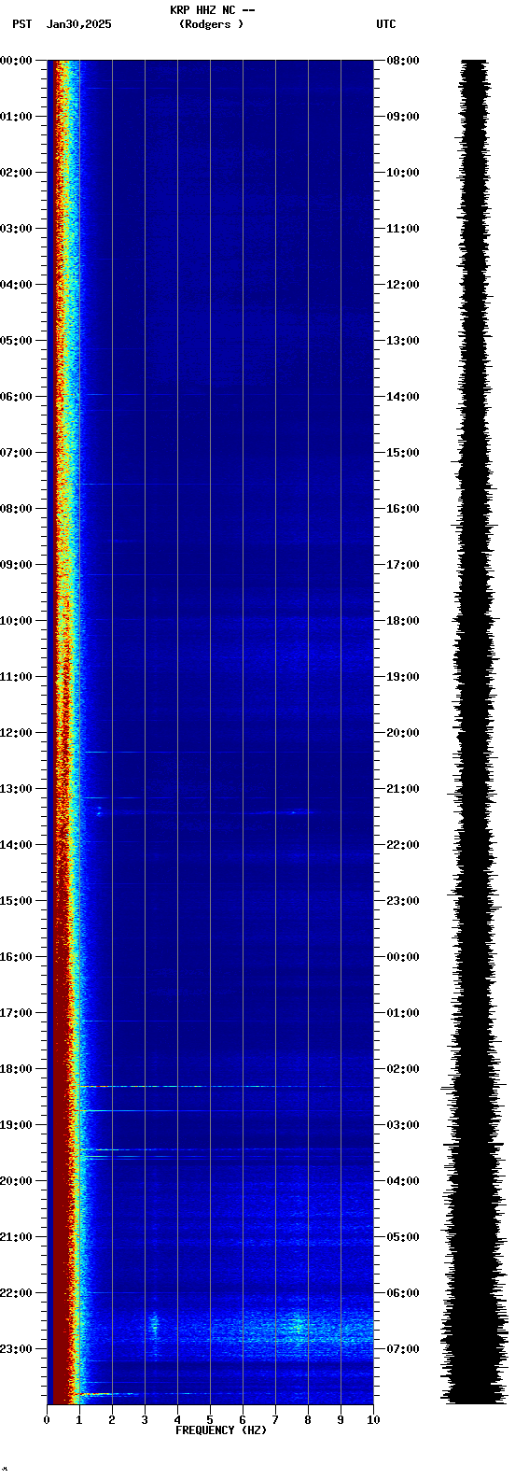Click the '21:00' PST time label
Image resolution: width=515 pixels, height=1479 pixels.
click(16, 1237)
